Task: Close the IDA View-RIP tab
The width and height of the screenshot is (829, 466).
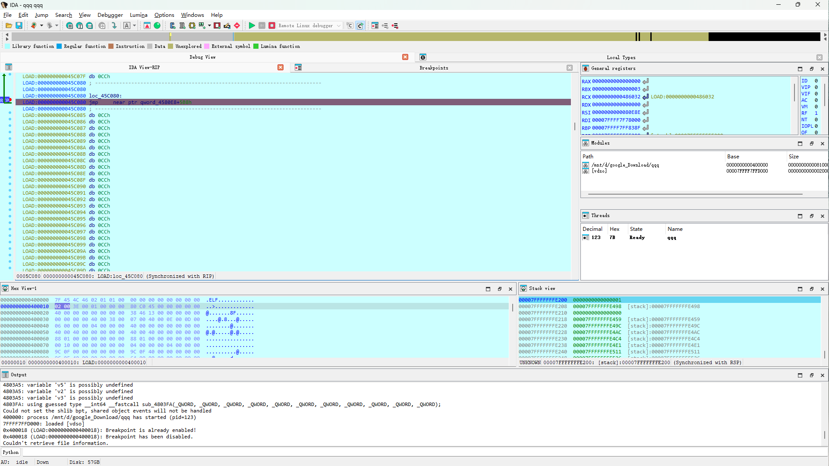Action: pos(281,67)
